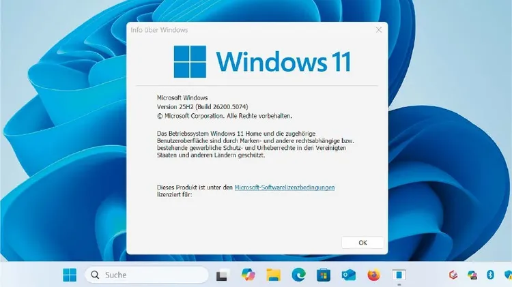Click the OK button in dialog

pyautogui.click(x=362, y=242)
